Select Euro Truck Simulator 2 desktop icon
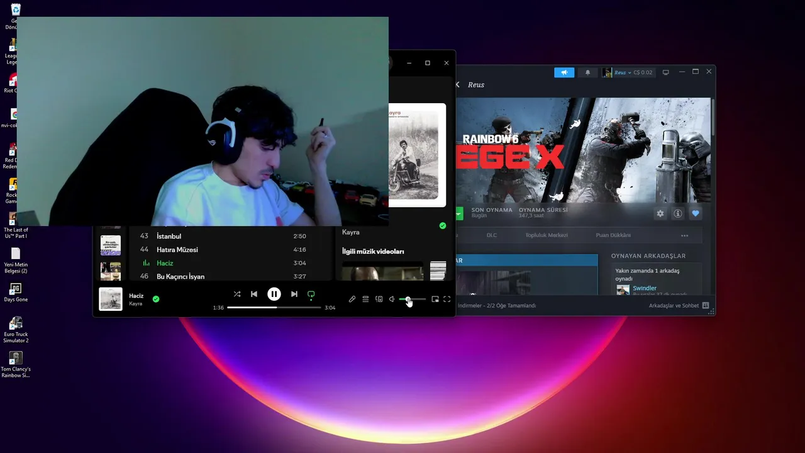 16,330
